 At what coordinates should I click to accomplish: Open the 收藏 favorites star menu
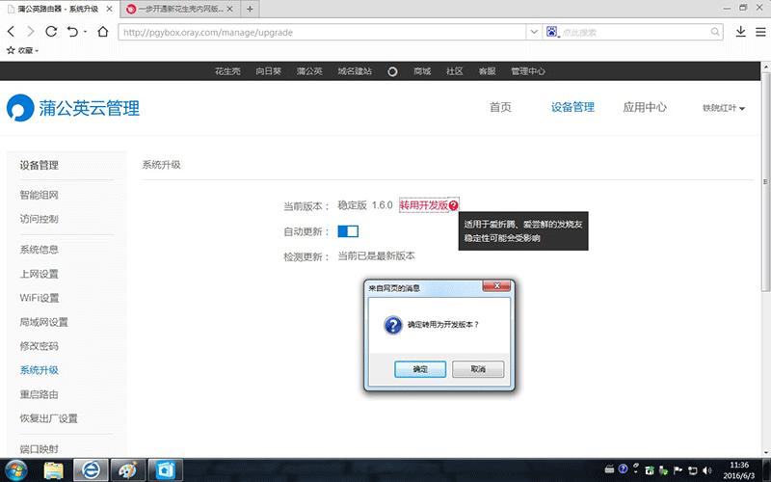(x=22, y=50)
